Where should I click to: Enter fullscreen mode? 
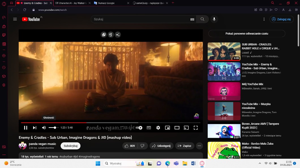(x=196, y=128)
